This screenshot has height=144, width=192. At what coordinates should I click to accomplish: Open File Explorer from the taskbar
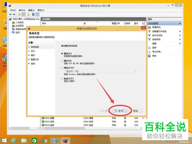point(24,141)
